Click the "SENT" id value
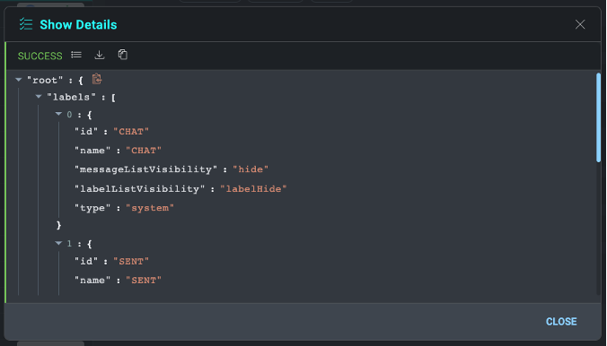Screen dimensions: 607x346 131,262
